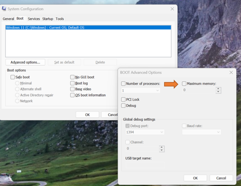241x186 pixels.
Task: Click the System Configuration title bar icon
Action: 4,9
